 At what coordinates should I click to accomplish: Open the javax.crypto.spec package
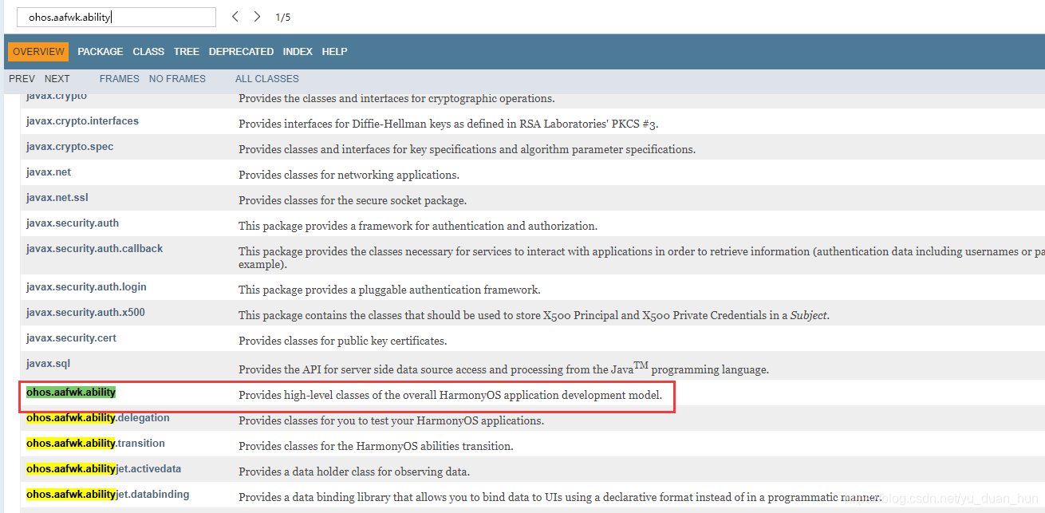tap(69, 147)
